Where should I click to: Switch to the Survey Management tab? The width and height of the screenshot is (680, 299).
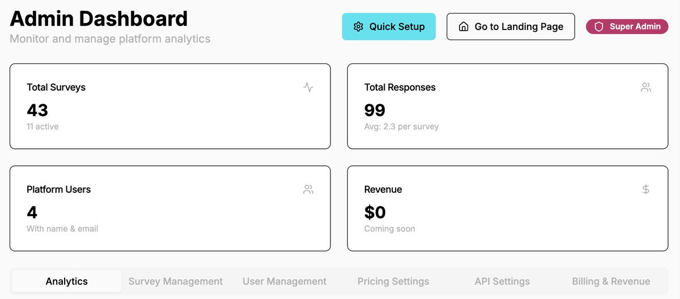(x=176, y=281)
